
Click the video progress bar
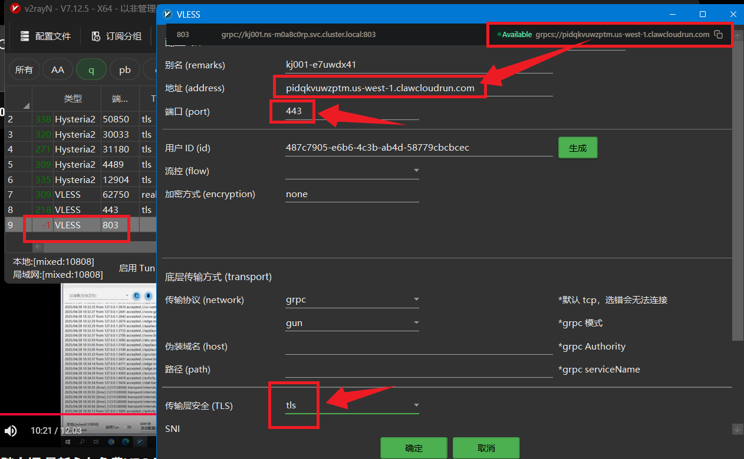point(78,414)
